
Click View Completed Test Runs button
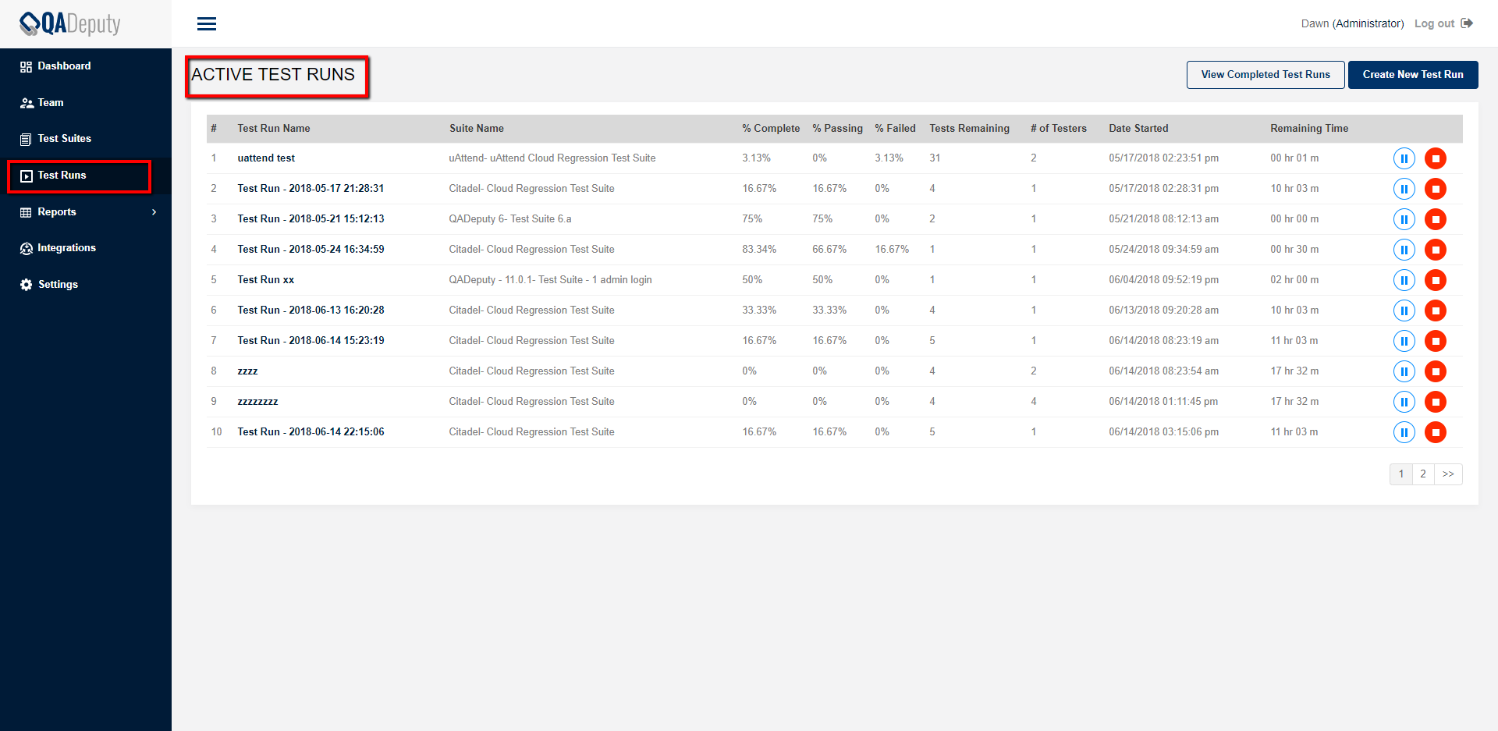1265,75
